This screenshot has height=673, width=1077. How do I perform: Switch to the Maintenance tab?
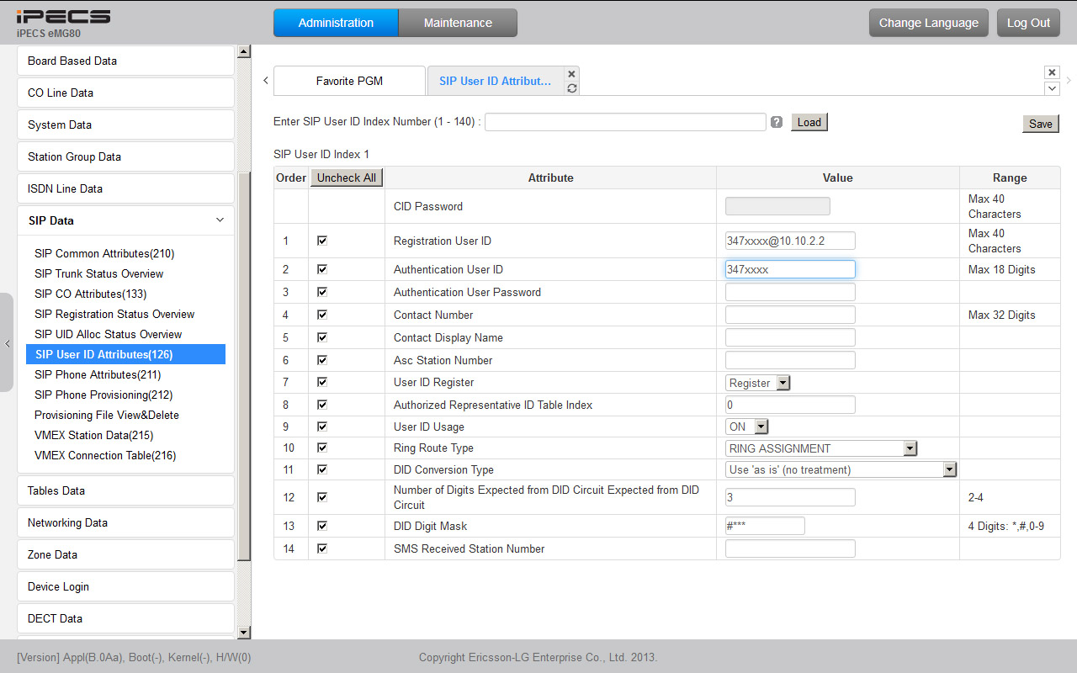coord(458,23)
